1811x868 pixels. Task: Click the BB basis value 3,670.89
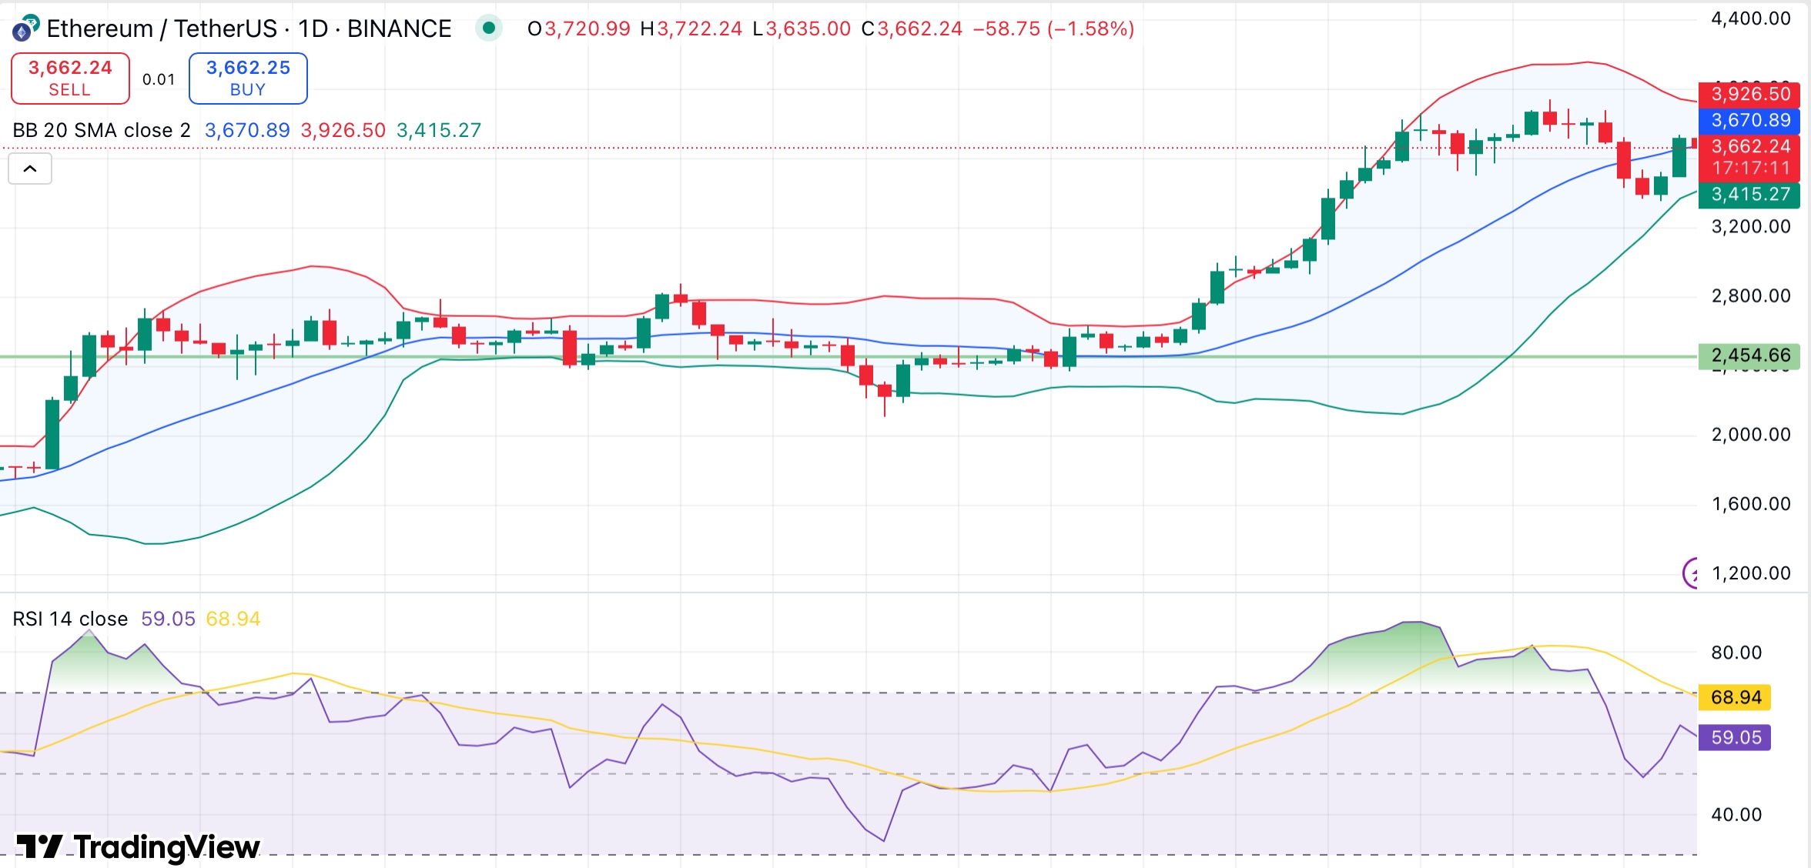tap(247, 130)
